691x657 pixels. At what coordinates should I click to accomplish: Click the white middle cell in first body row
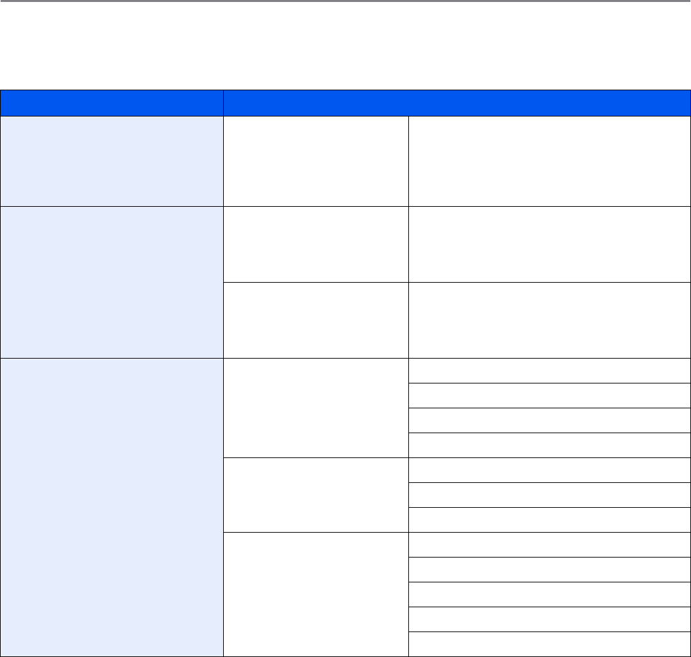tap(315, 161)
